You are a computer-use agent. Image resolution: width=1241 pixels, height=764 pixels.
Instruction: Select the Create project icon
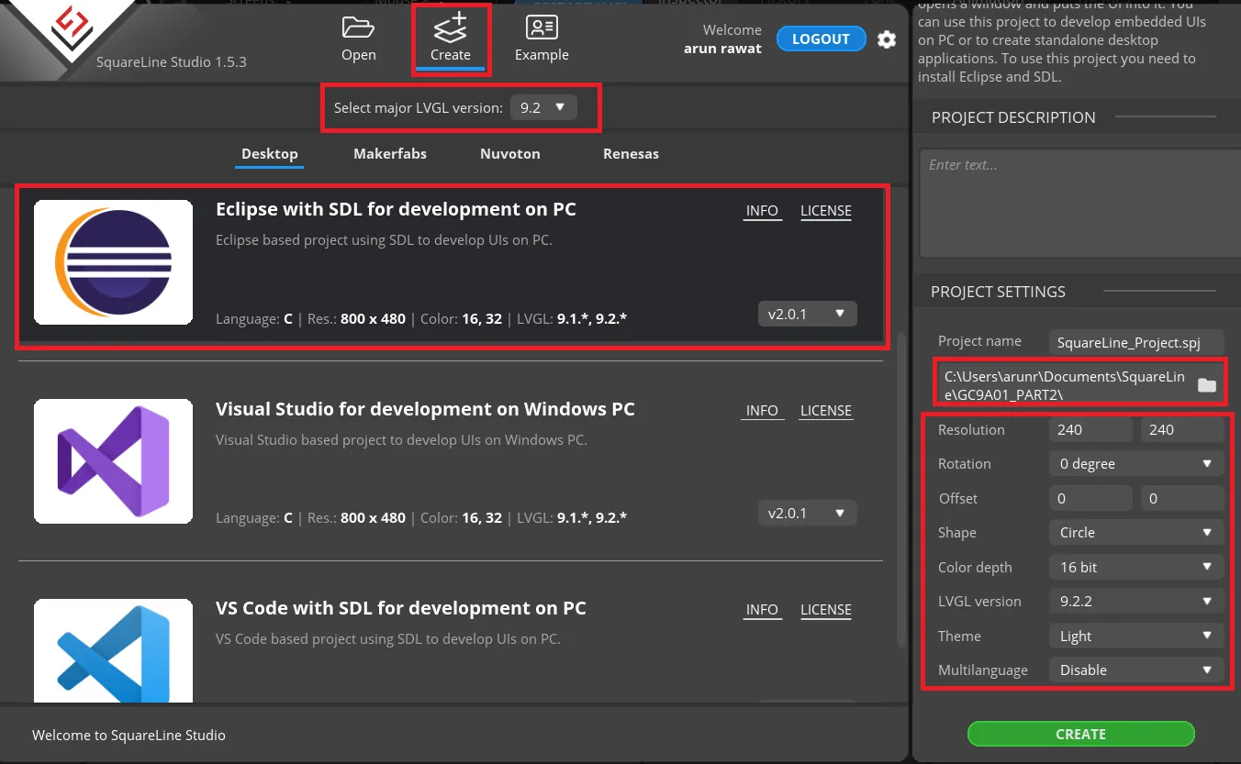[x=450, y=38]
